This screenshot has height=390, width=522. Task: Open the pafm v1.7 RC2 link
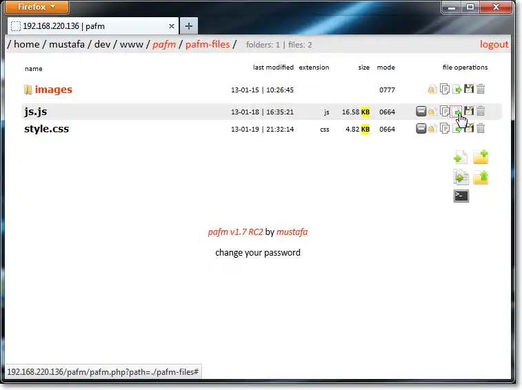(x=235, y=232)
